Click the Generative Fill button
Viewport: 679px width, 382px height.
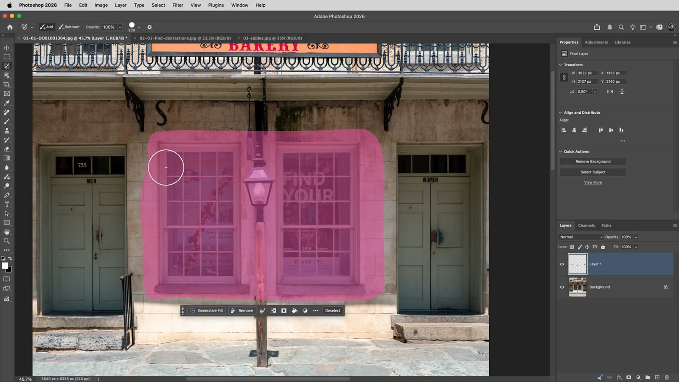[206, 311]
